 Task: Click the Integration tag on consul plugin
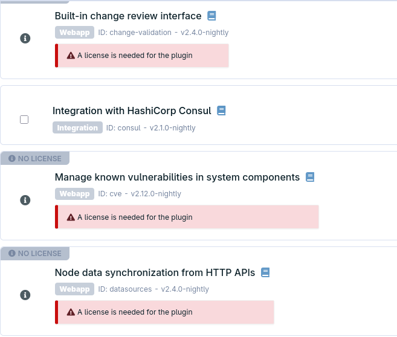tap(77, 127)
